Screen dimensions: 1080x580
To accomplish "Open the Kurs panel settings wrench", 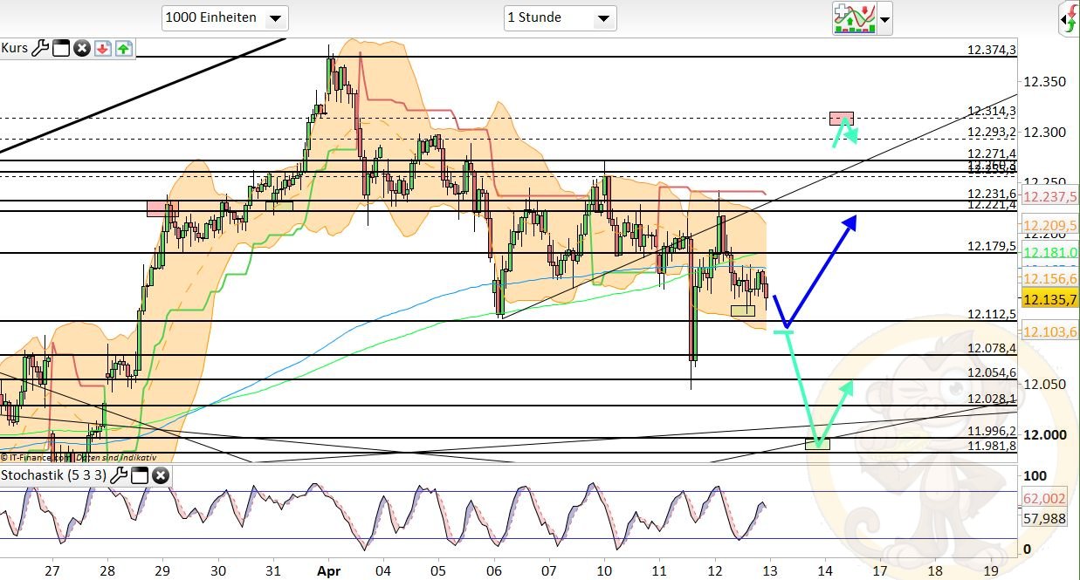I will [x=41, y=48].
